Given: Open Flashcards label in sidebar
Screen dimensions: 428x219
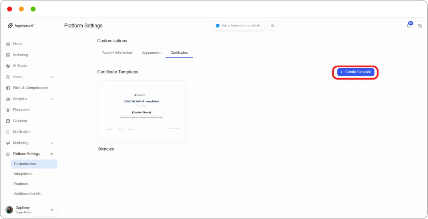Looking at the screenshot, I should [22, 110].
